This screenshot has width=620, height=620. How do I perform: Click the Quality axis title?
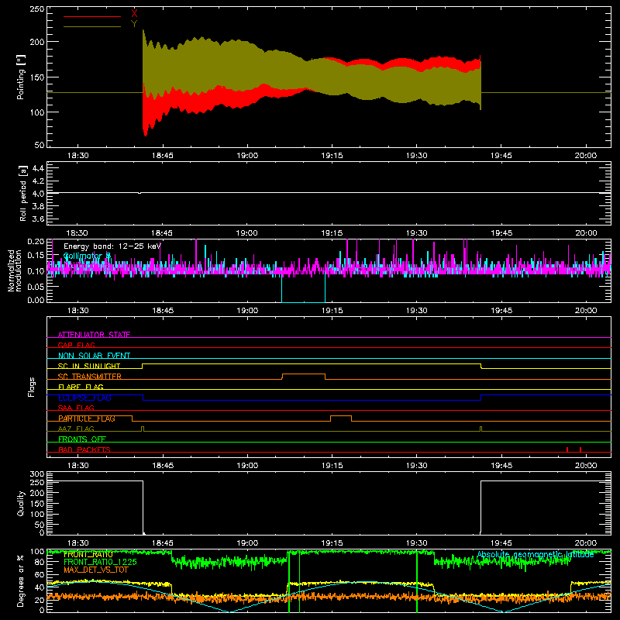[x=21, y=503]
